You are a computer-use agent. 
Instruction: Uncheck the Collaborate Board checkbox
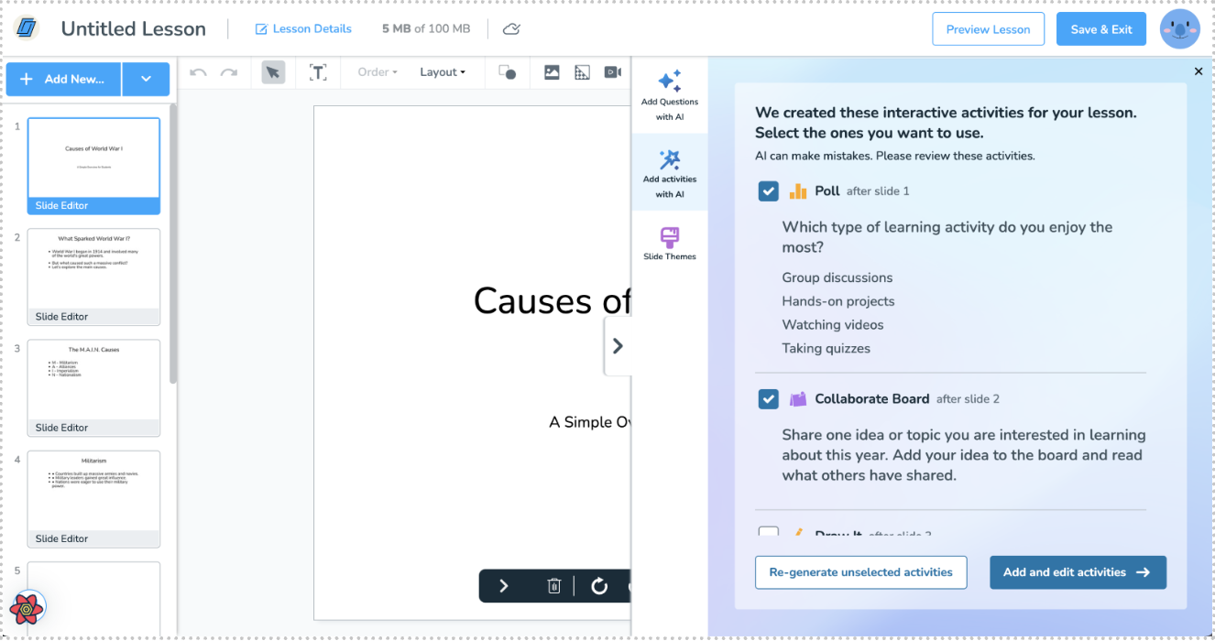coord(769,399)
